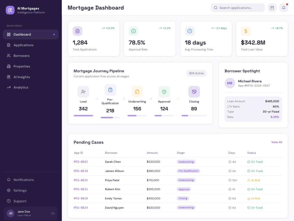Click the At Risk status for Emily Torres
Screen dimensions: 294x221
(x=254, y=198)
